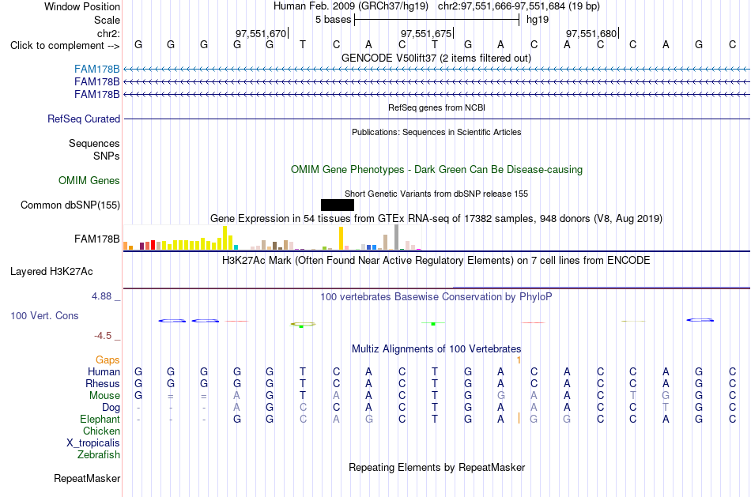
Task: Click the "Window Position" track label
Action: (82, 6)
